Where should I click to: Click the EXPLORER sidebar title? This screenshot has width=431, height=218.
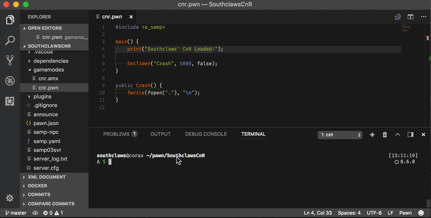click(39, 17)
